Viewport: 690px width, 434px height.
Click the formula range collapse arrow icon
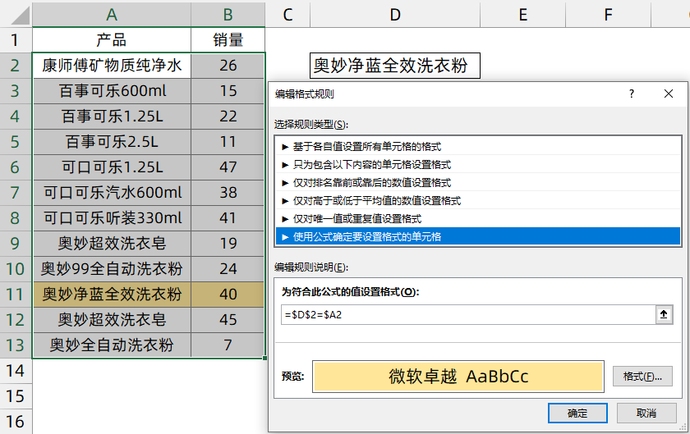[664, 315]
